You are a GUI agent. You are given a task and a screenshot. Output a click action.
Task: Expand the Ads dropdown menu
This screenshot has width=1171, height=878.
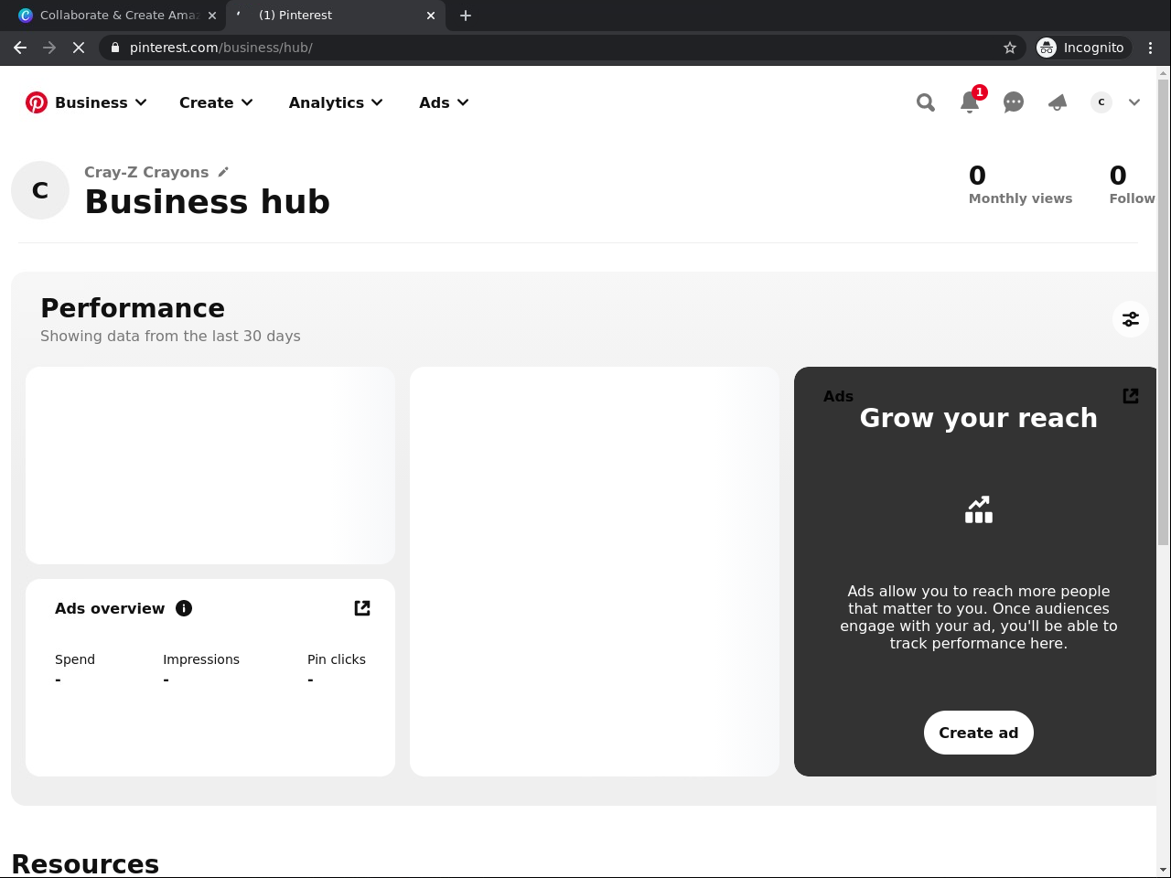[444, 102]
